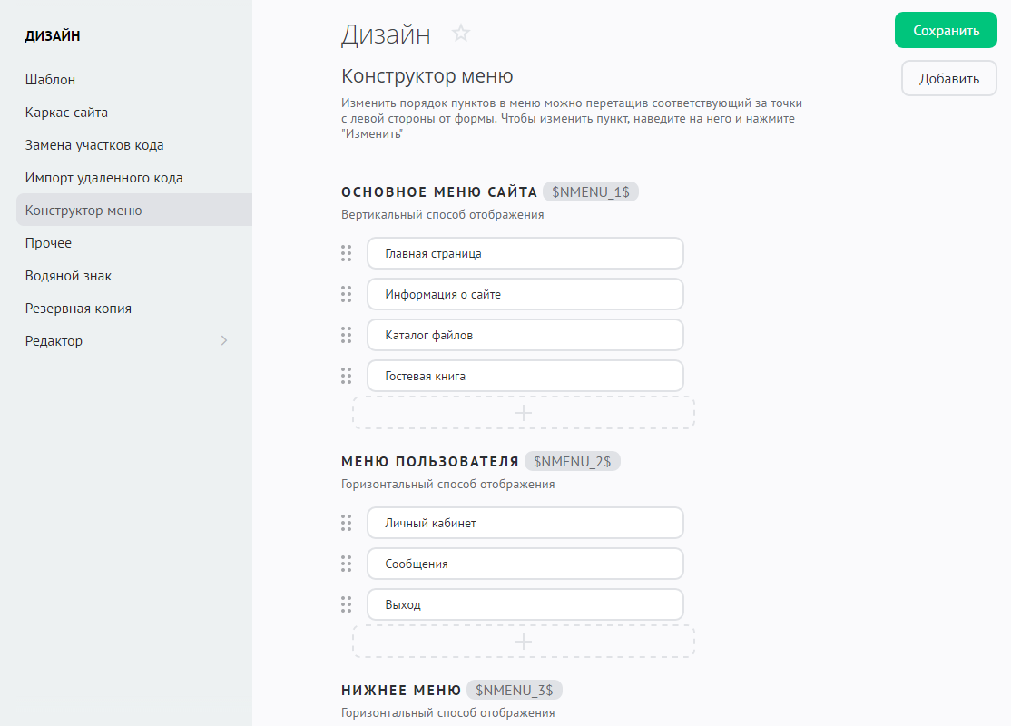
Task: Click the favorite star next to Дизайн
Action: [461, 34]
